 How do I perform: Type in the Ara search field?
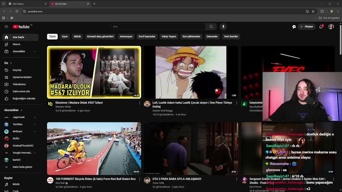(x=158, y=27)
